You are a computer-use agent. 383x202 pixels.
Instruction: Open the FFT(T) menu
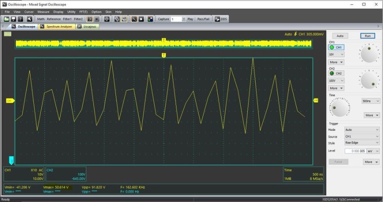click(x=83, y=12)
